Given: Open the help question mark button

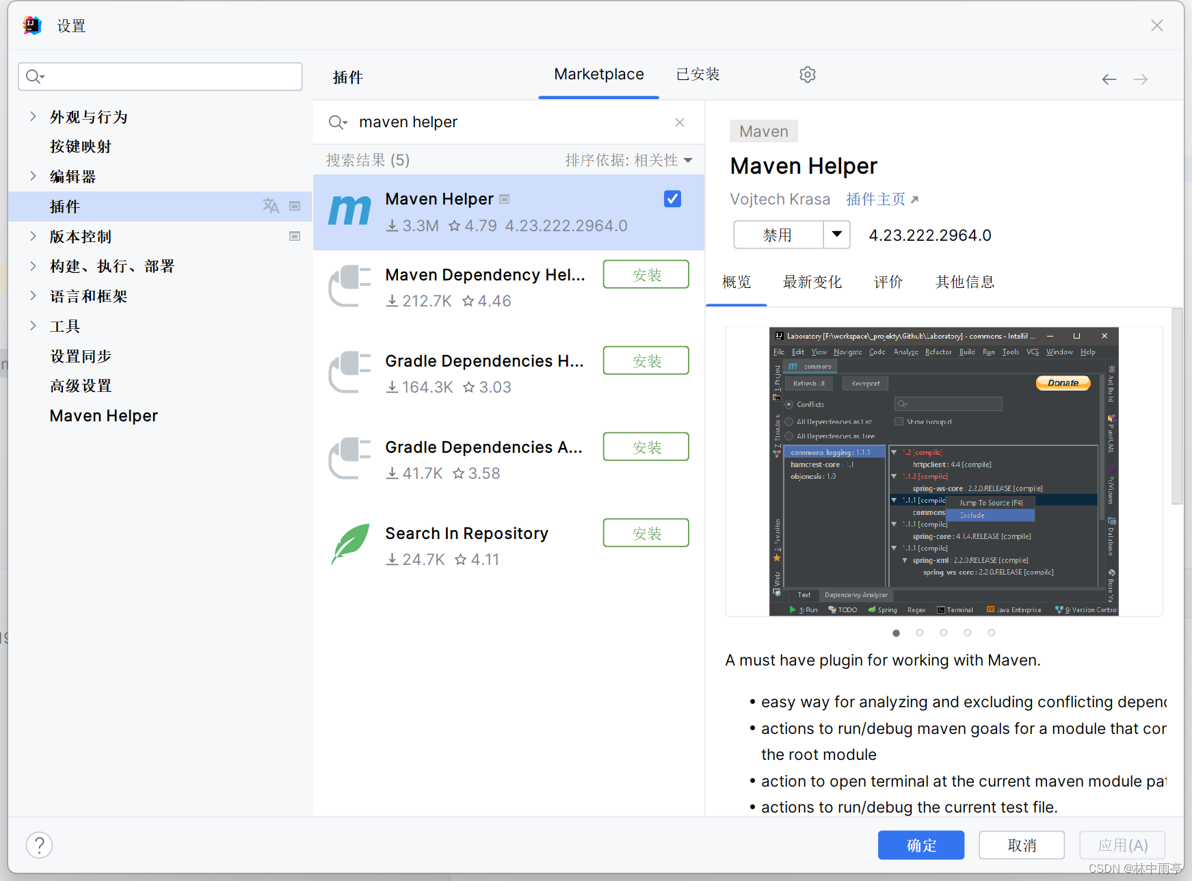Looking at the screenshot, I should pyautogui.click(x=40, y=845).
